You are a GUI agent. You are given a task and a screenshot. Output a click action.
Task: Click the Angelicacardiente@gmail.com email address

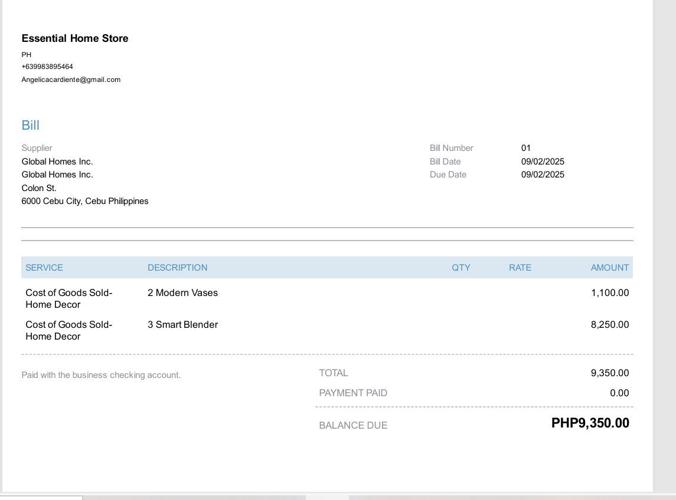(x=71, y=80)
